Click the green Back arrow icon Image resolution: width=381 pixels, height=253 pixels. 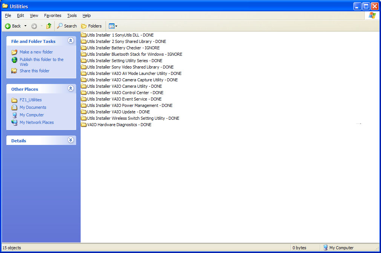(8, 26)
